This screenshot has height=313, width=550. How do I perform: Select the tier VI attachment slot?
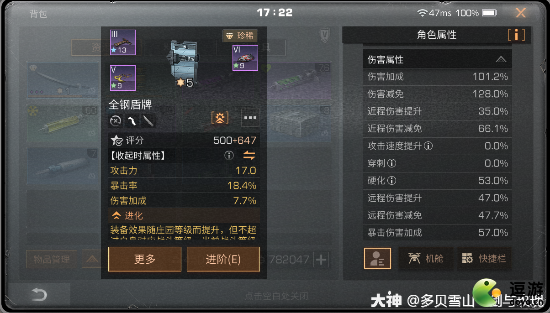point(245,58)
